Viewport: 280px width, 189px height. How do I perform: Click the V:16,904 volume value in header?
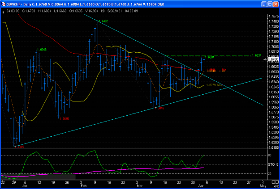pos(93,11)
